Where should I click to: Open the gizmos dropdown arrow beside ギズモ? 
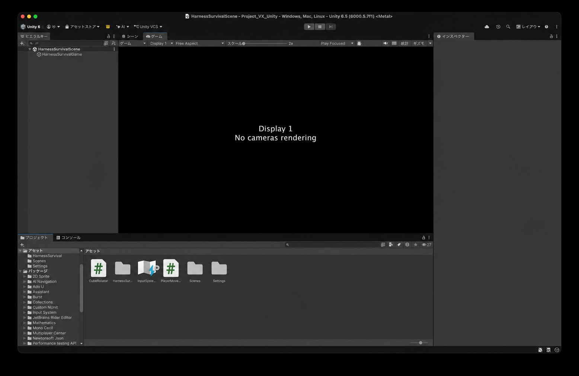[430, 44]
